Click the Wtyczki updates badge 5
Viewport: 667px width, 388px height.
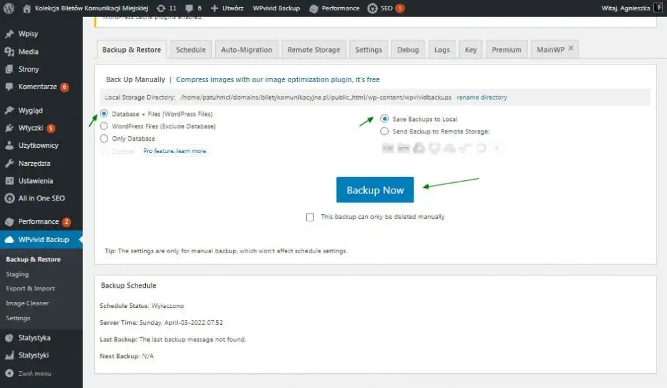51,128
